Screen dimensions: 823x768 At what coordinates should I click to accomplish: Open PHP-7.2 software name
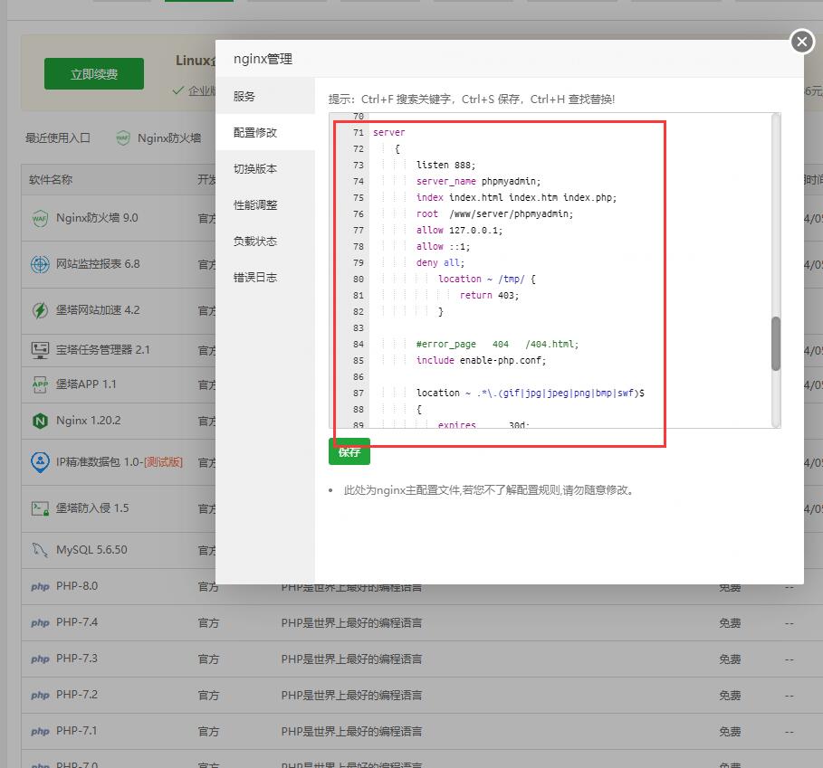pyautogui.click(x=77, y=695)
